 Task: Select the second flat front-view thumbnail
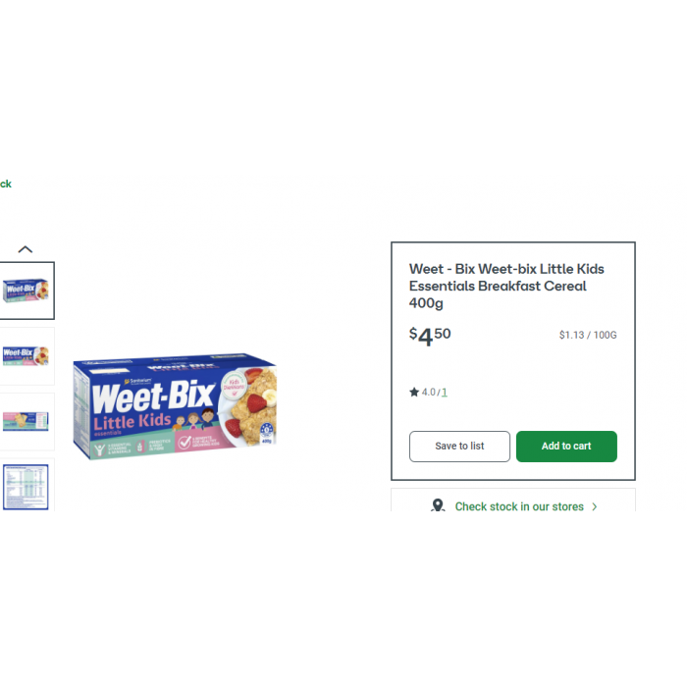[26, 355]
